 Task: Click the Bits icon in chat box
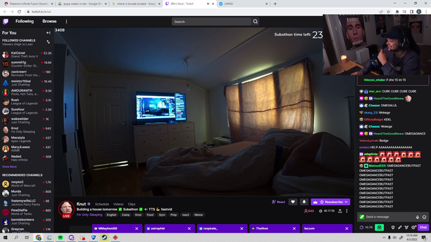pyautogui.click(x=418, y=217)
